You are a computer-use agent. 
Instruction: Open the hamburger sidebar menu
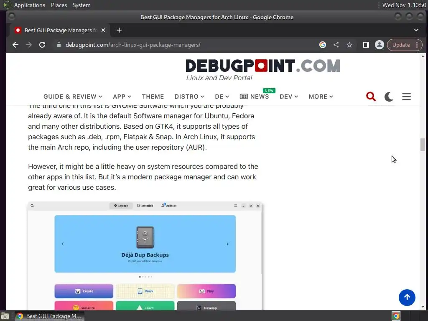[x=406, y=97]
